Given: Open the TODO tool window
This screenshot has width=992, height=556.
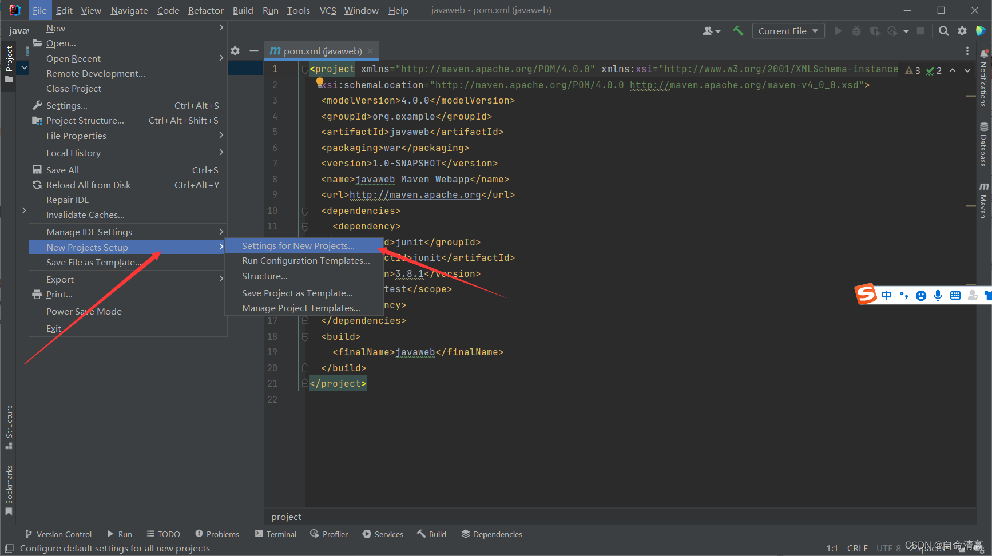Looking at the screenshot, I should click(163, 534).
